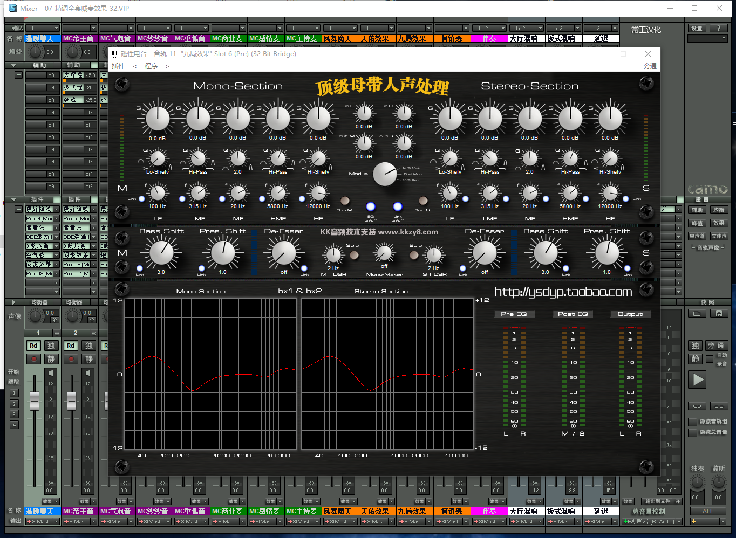The height and width of the screenshot is (538, 736).
Task: Click the next program arrow in the plugin window
Action: click(167, 66)
